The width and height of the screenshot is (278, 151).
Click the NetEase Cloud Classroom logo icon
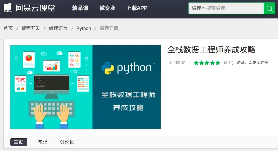point(8,8)
